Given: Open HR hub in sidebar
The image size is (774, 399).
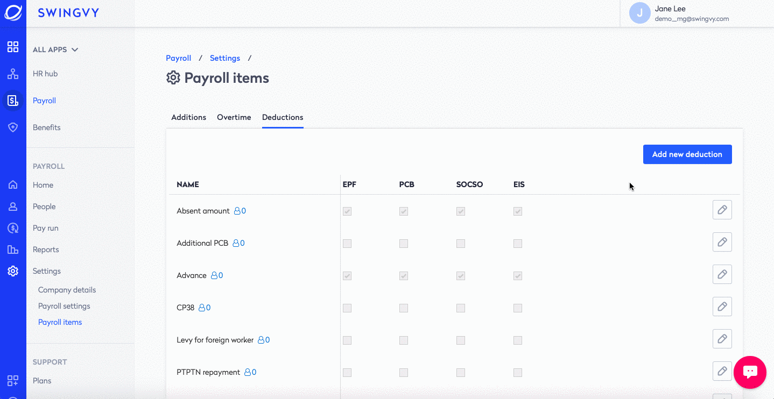Looking at the screenshot, I should [x=45, y=74].
